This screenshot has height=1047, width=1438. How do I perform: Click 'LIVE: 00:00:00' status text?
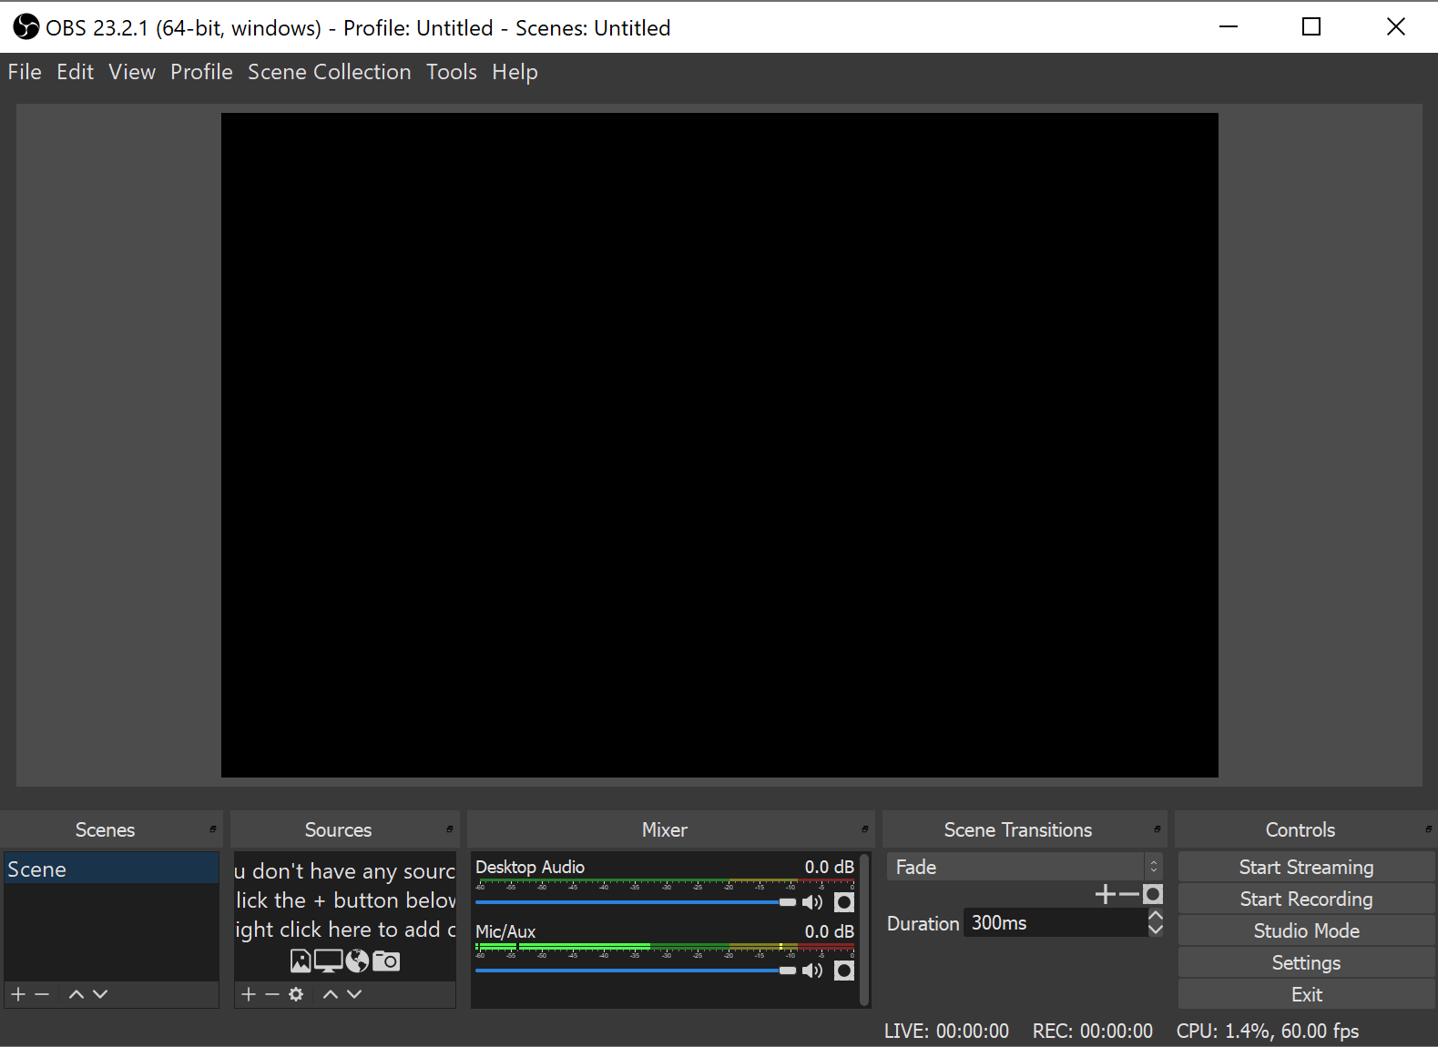point(946,1031)
